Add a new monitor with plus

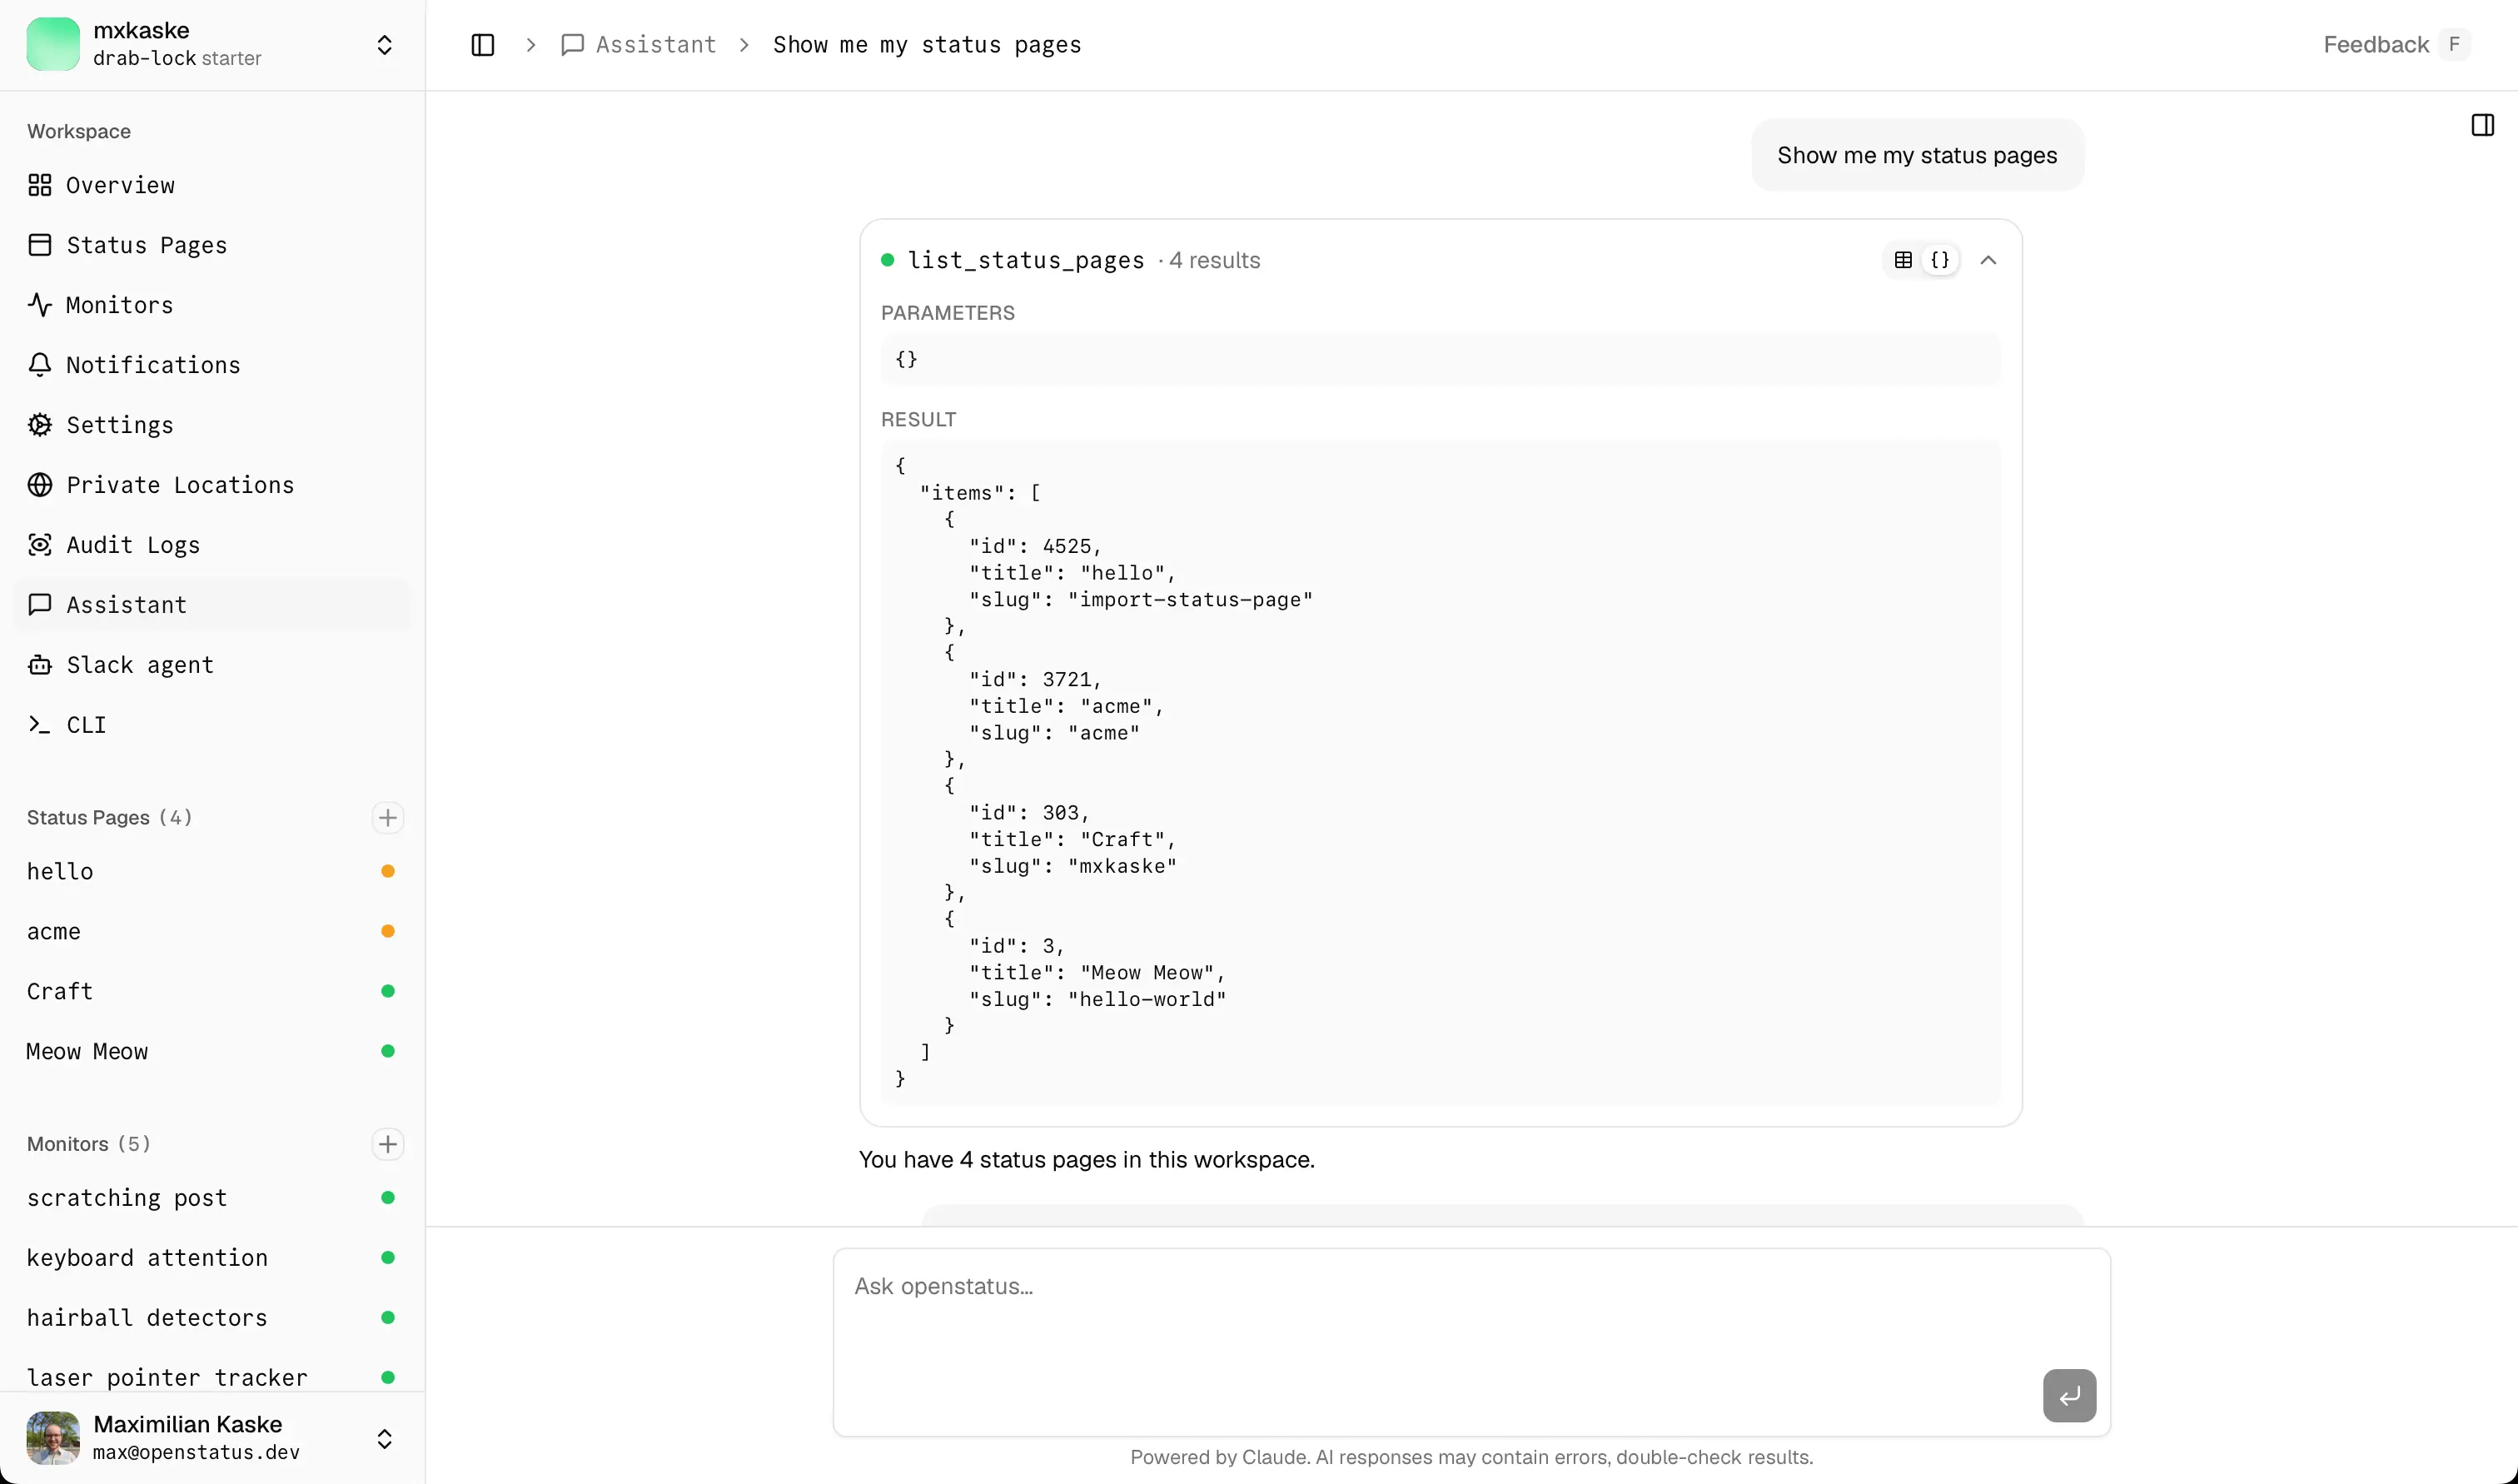[388, 1144]
